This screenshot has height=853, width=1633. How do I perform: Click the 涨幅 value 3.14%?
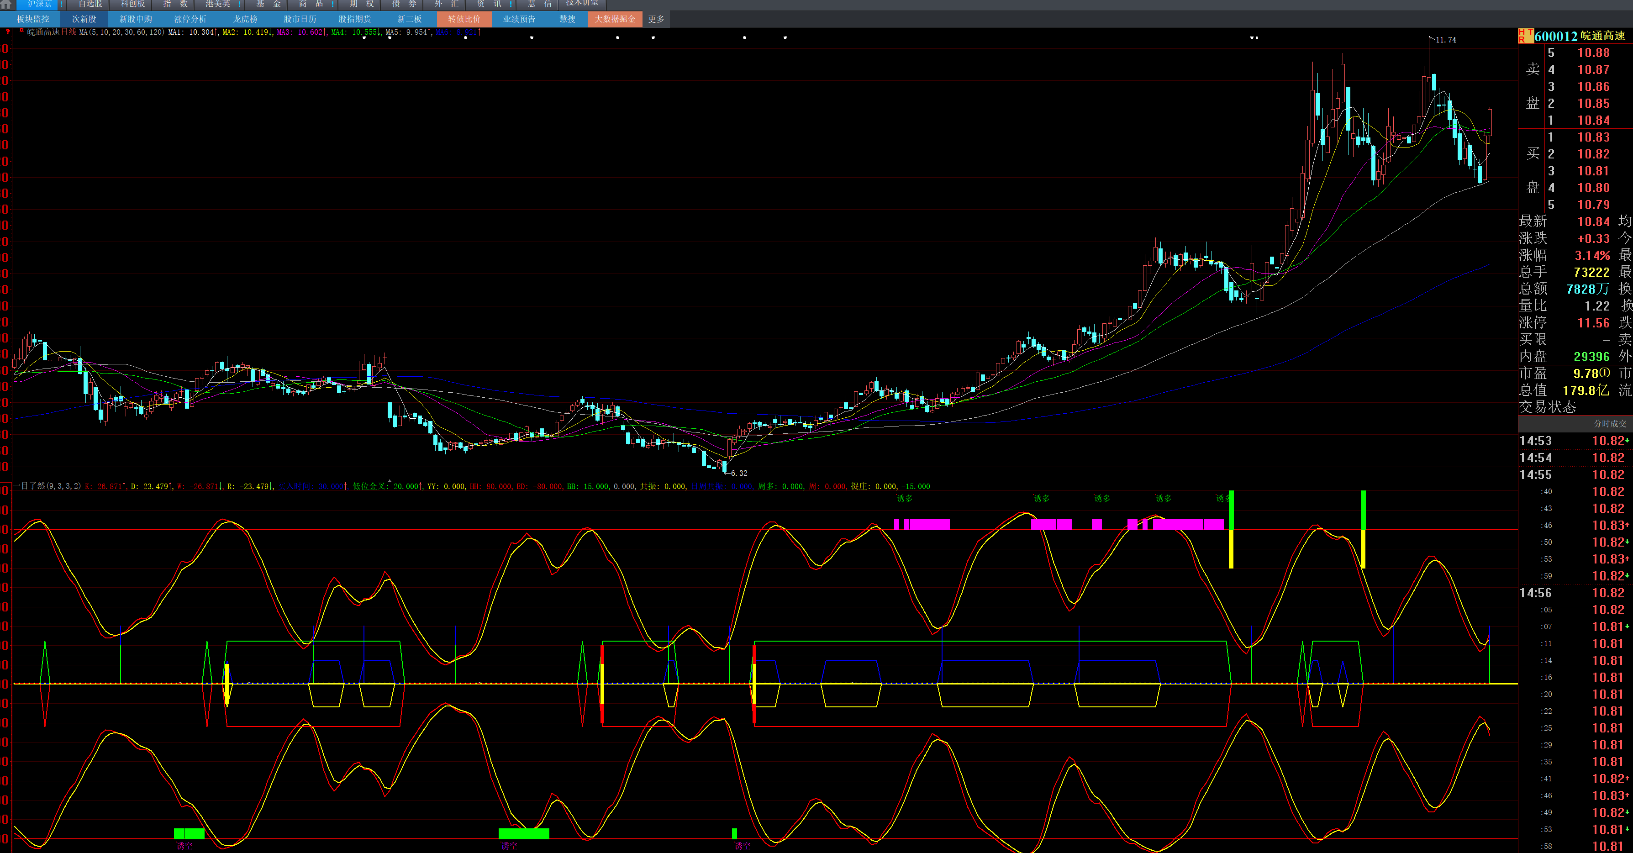click(x=1592, y=255)
